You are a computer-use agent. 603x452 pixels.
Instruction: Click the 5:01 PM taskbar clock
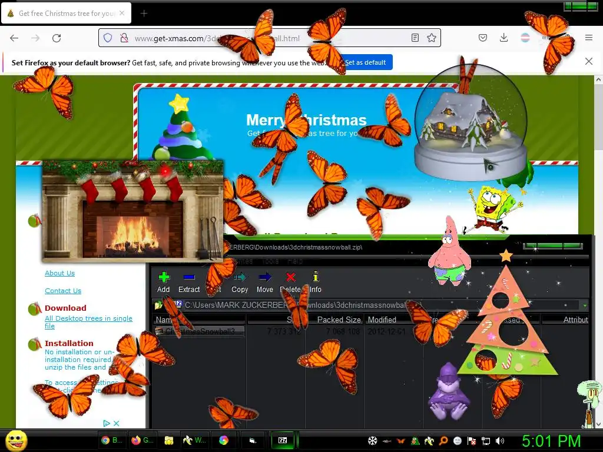coord(551,441)
